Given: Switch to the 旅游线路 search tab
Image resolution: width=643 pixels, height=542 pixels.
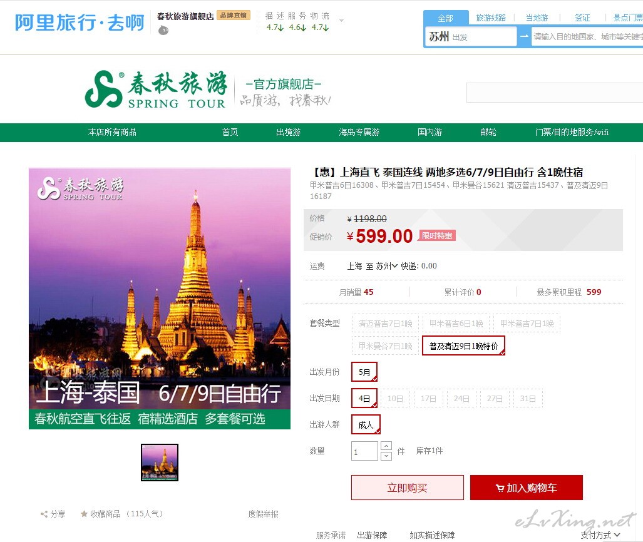Looking at the screenshot, I should click(x=491, y=18).
